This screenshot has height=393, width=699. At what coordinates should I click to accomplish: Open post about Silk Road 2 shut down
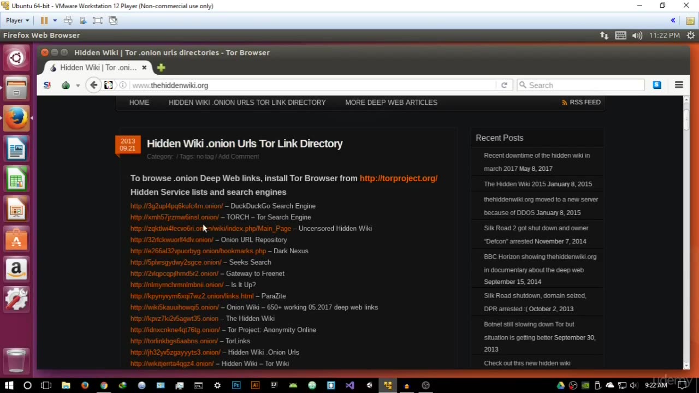(x=536, y=235)
